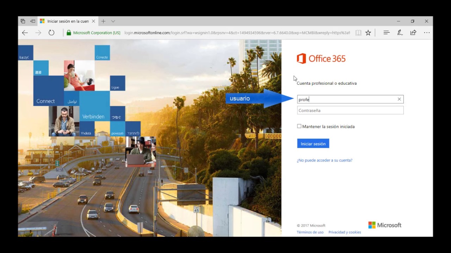The height and width of the screenshot is (253, 451).
Task: Go back to the previous page
Action: 25,33
